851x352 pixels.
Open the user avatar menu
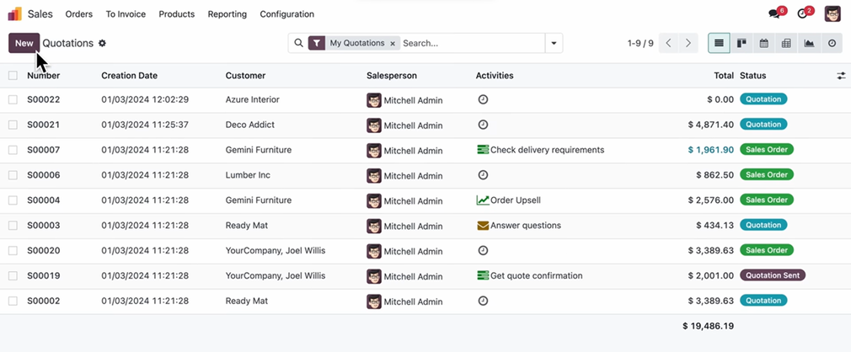832,14
